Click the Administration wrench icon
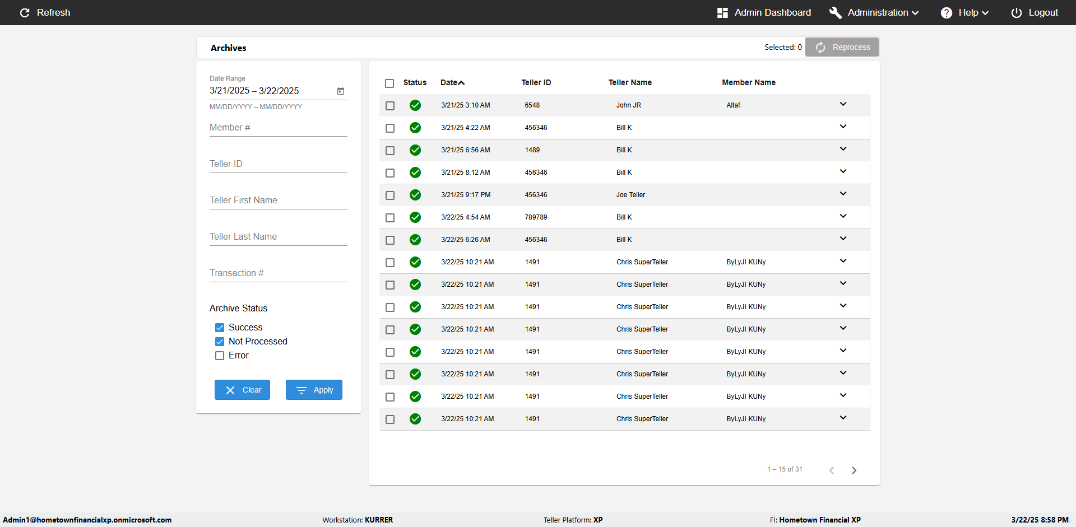This screenshot has width=1076, height=527. tap(835, 12)
